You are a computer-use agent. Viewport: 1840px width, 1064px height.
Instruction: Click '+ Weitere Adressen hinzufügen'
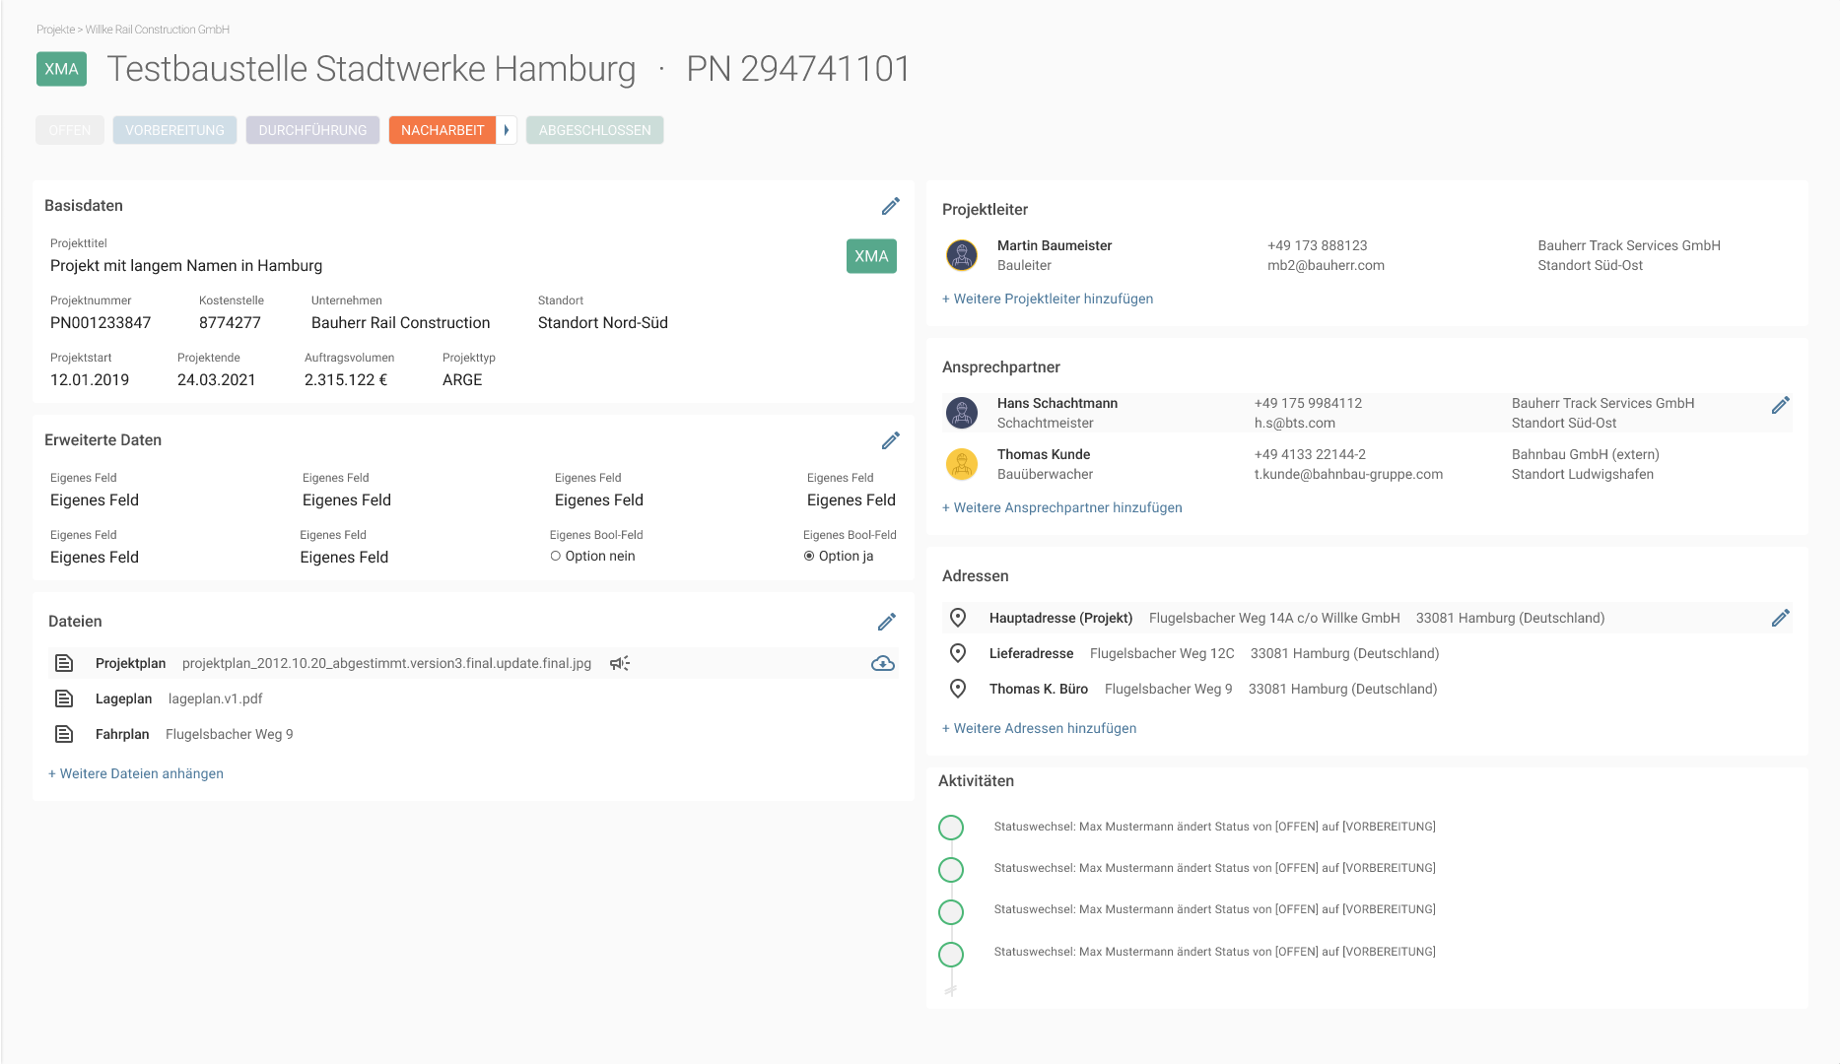click(1040, 728)
